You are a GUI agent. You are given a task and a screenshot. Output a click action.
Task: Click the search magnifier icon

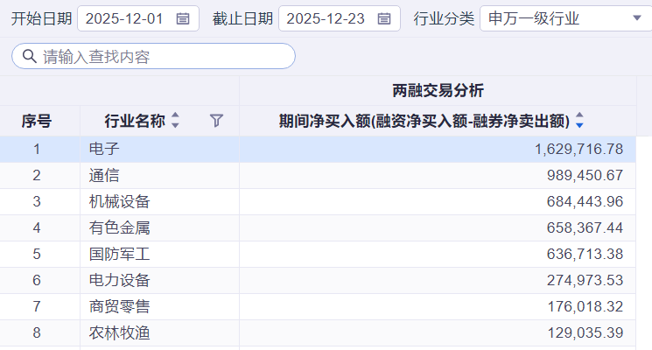[x=29, y=56]
